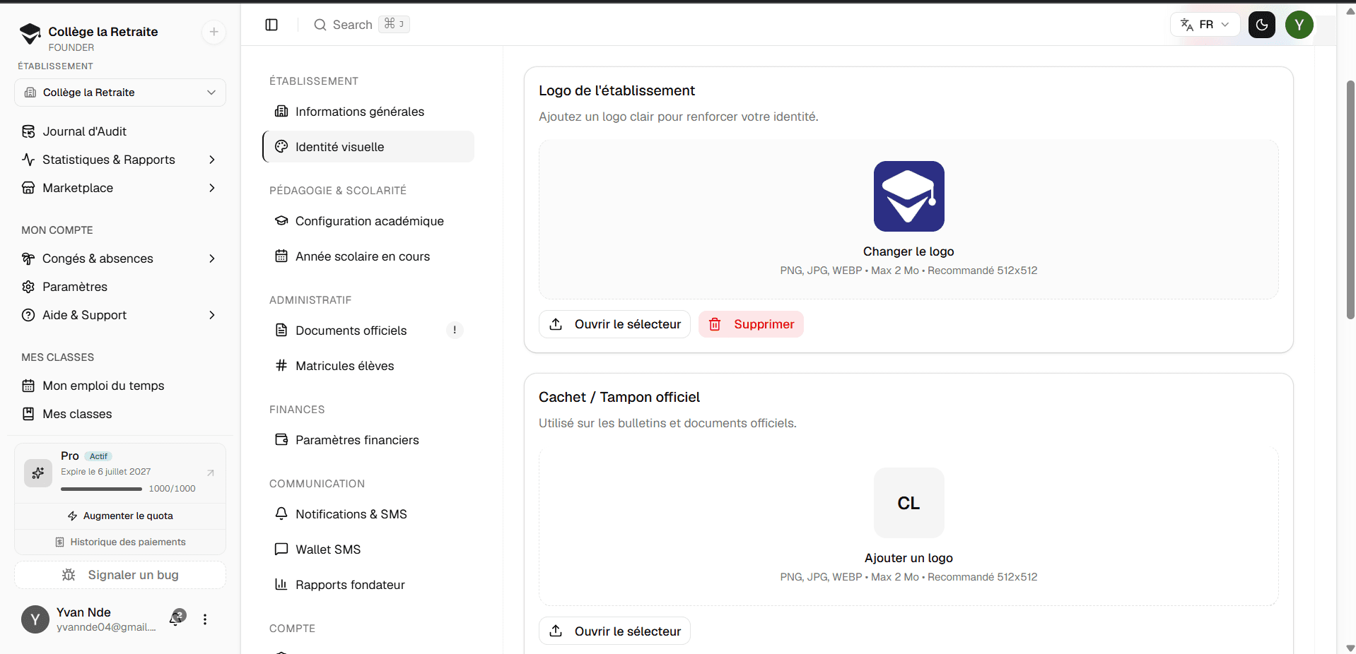Screen dimensions: 1356x654
Task: Open the three-dot menu beside user profile
Action: tap(205, 619)
